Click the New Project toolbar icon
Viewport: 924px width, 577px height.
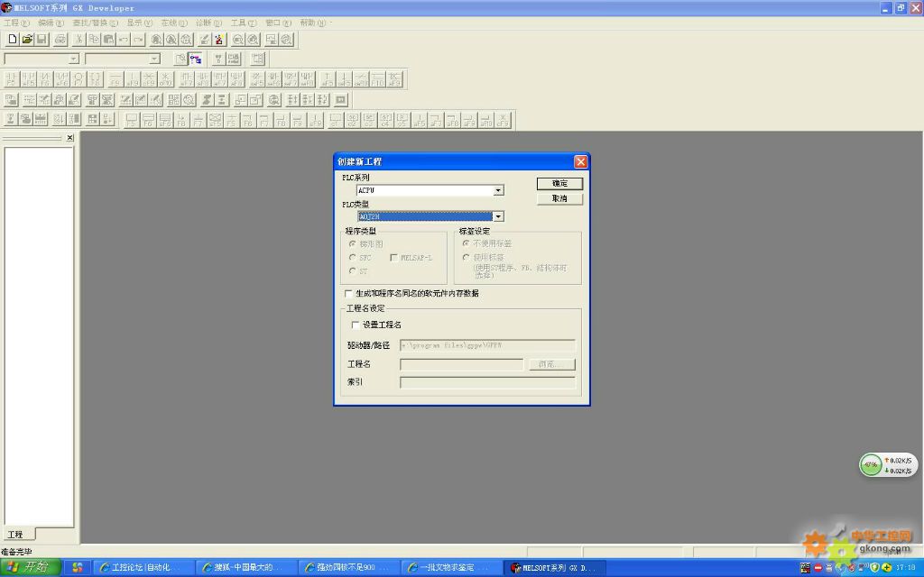[x=13, y=39]
